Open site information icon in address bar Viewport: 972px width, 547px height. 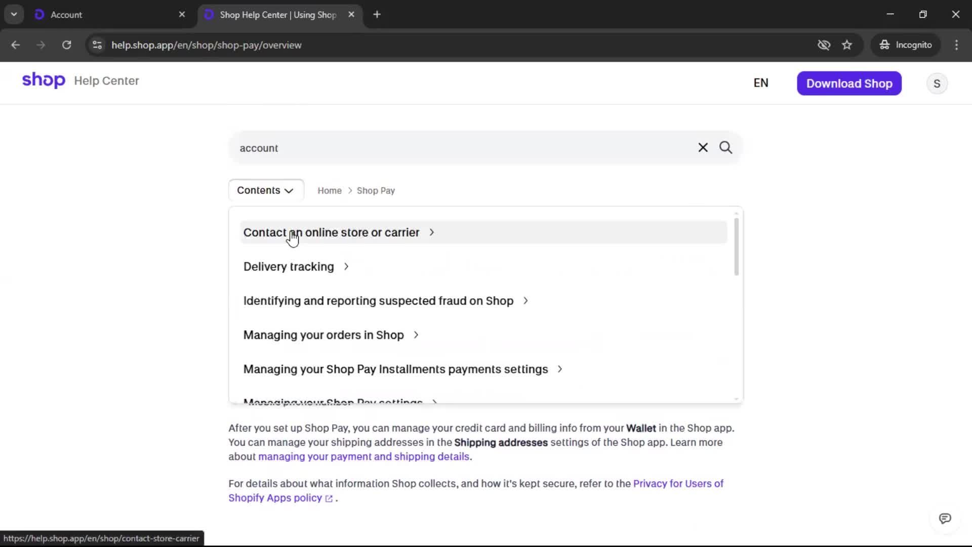tap(97, 45)
